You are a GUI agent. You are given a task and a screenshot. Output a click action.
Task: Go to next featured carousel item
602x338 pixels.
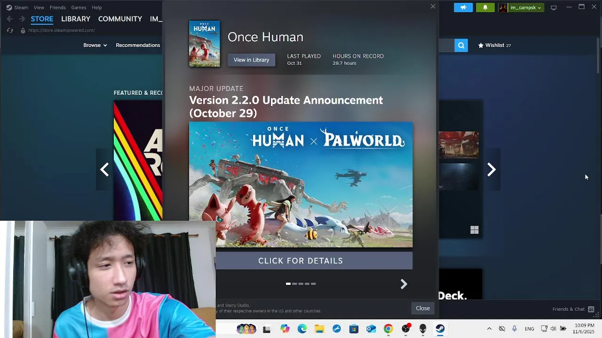coord(491,169)
